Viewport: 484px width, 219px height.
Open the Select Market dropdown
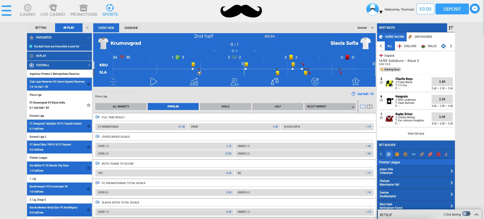(330, 106)
